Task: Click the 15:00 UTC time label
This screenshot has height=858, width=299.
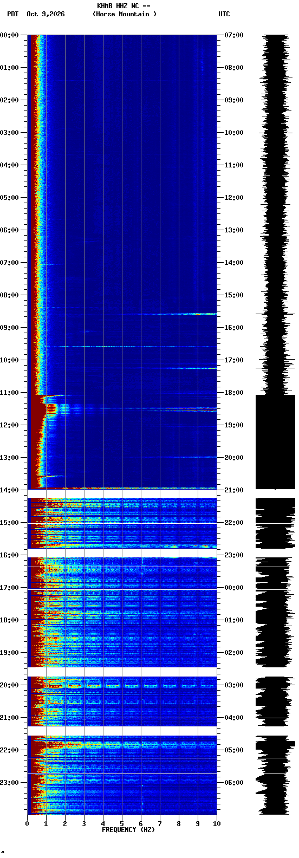Action: (x=234, y=295)
